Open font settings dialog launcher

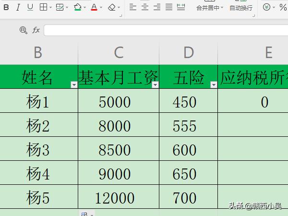(x=120, y=16)
